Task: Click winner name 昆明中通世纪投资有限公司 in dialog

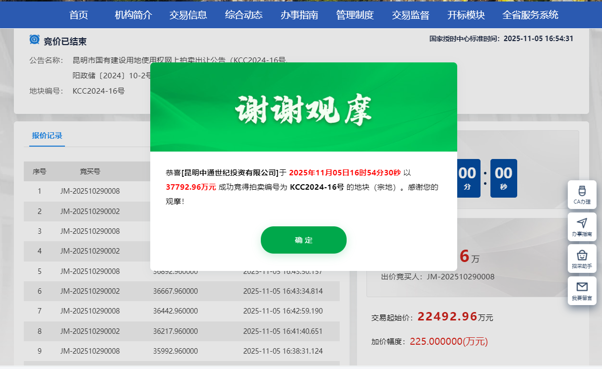Action: point(231,173)
